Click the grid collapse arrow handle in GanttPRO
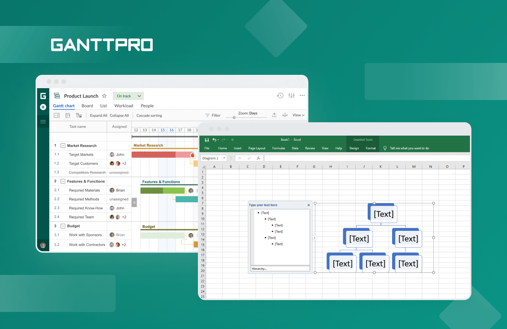507x329 pixels. click(x=134, y=202)
